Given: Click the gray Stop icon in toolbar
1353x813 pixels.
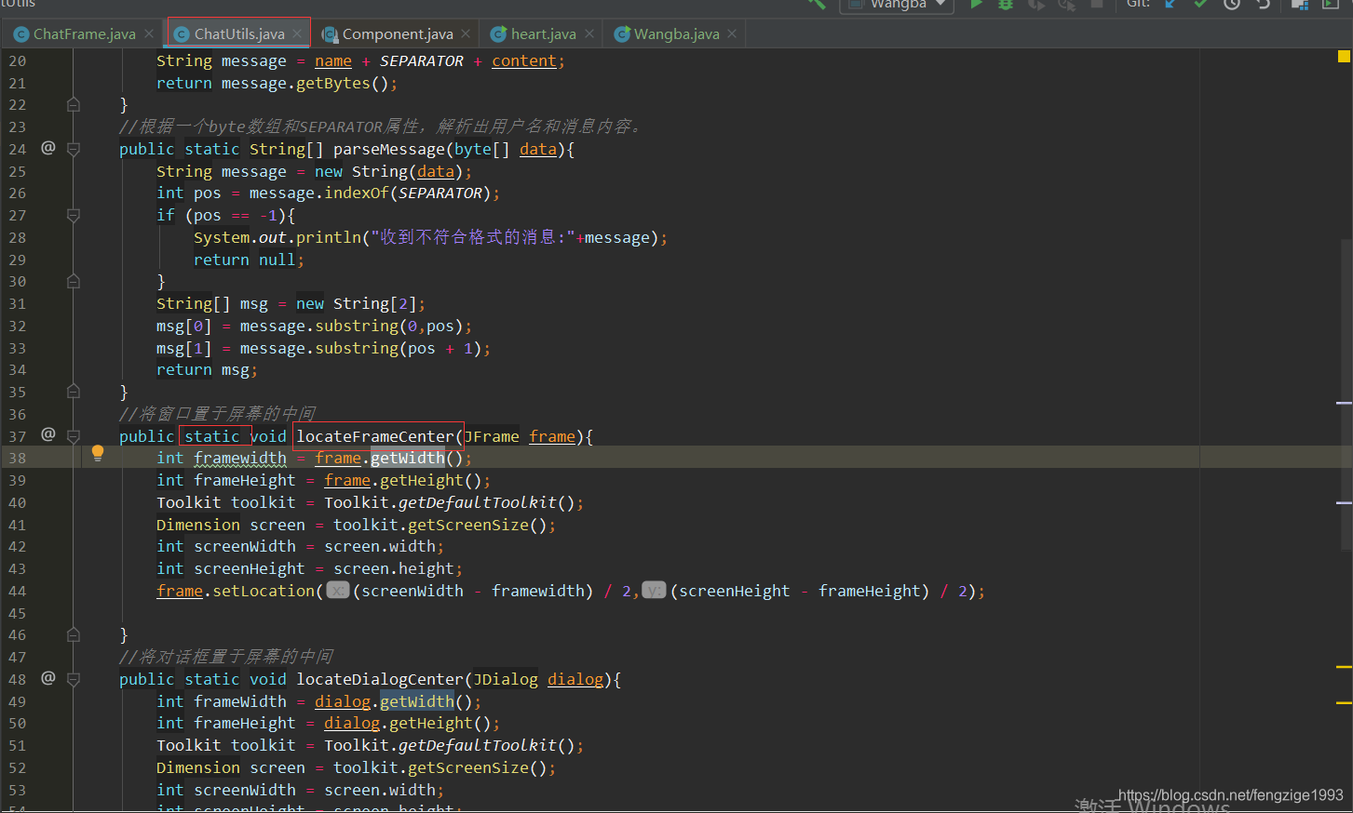Looking at the screenshot, I should [1097, 4].
